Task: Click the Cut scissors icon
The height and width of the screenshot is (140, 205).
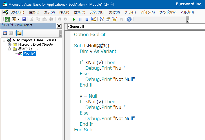Action: (x=32, y=19)
